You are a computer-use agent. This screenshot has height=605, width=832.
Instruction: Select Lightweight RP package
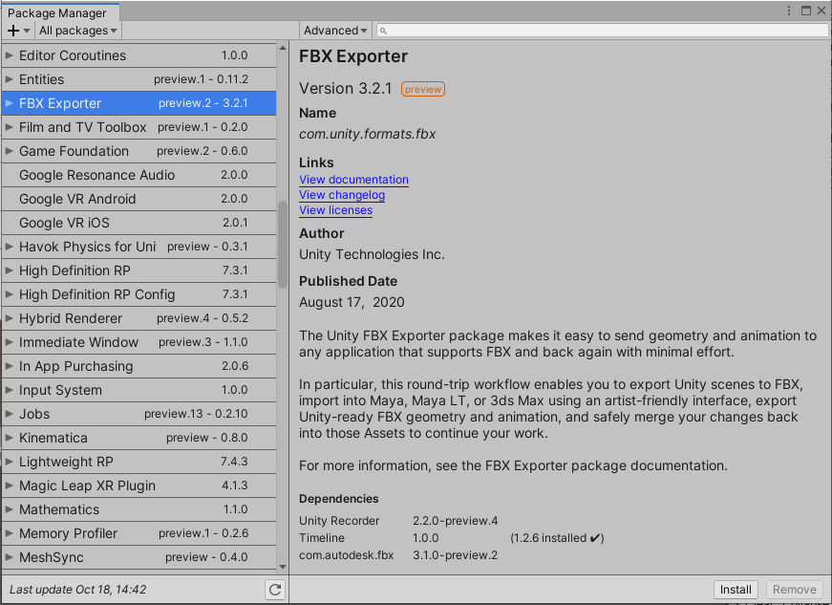(x=139, y=462)
